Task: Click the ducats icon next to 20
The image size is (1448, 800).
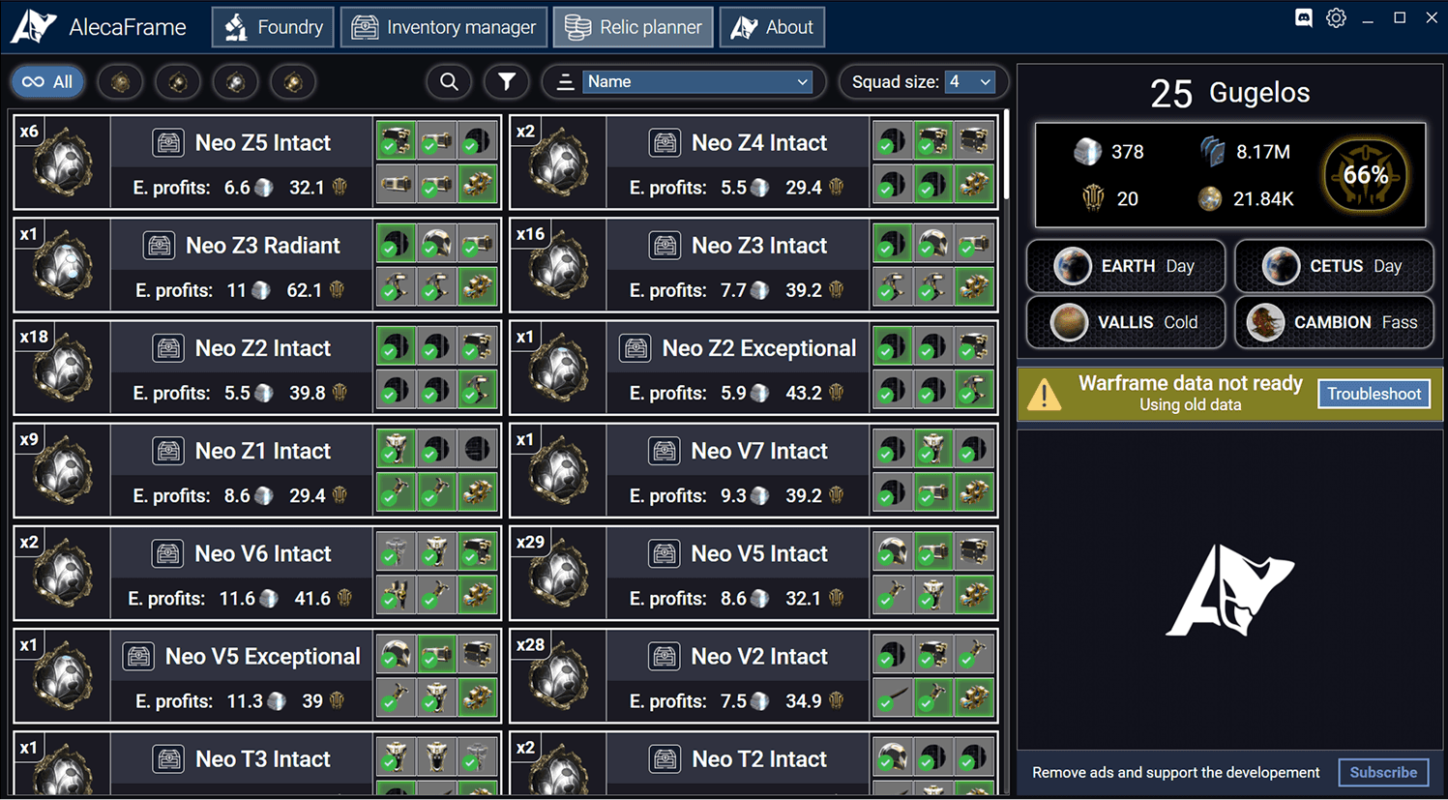Action: click(x=1093, y=198)
